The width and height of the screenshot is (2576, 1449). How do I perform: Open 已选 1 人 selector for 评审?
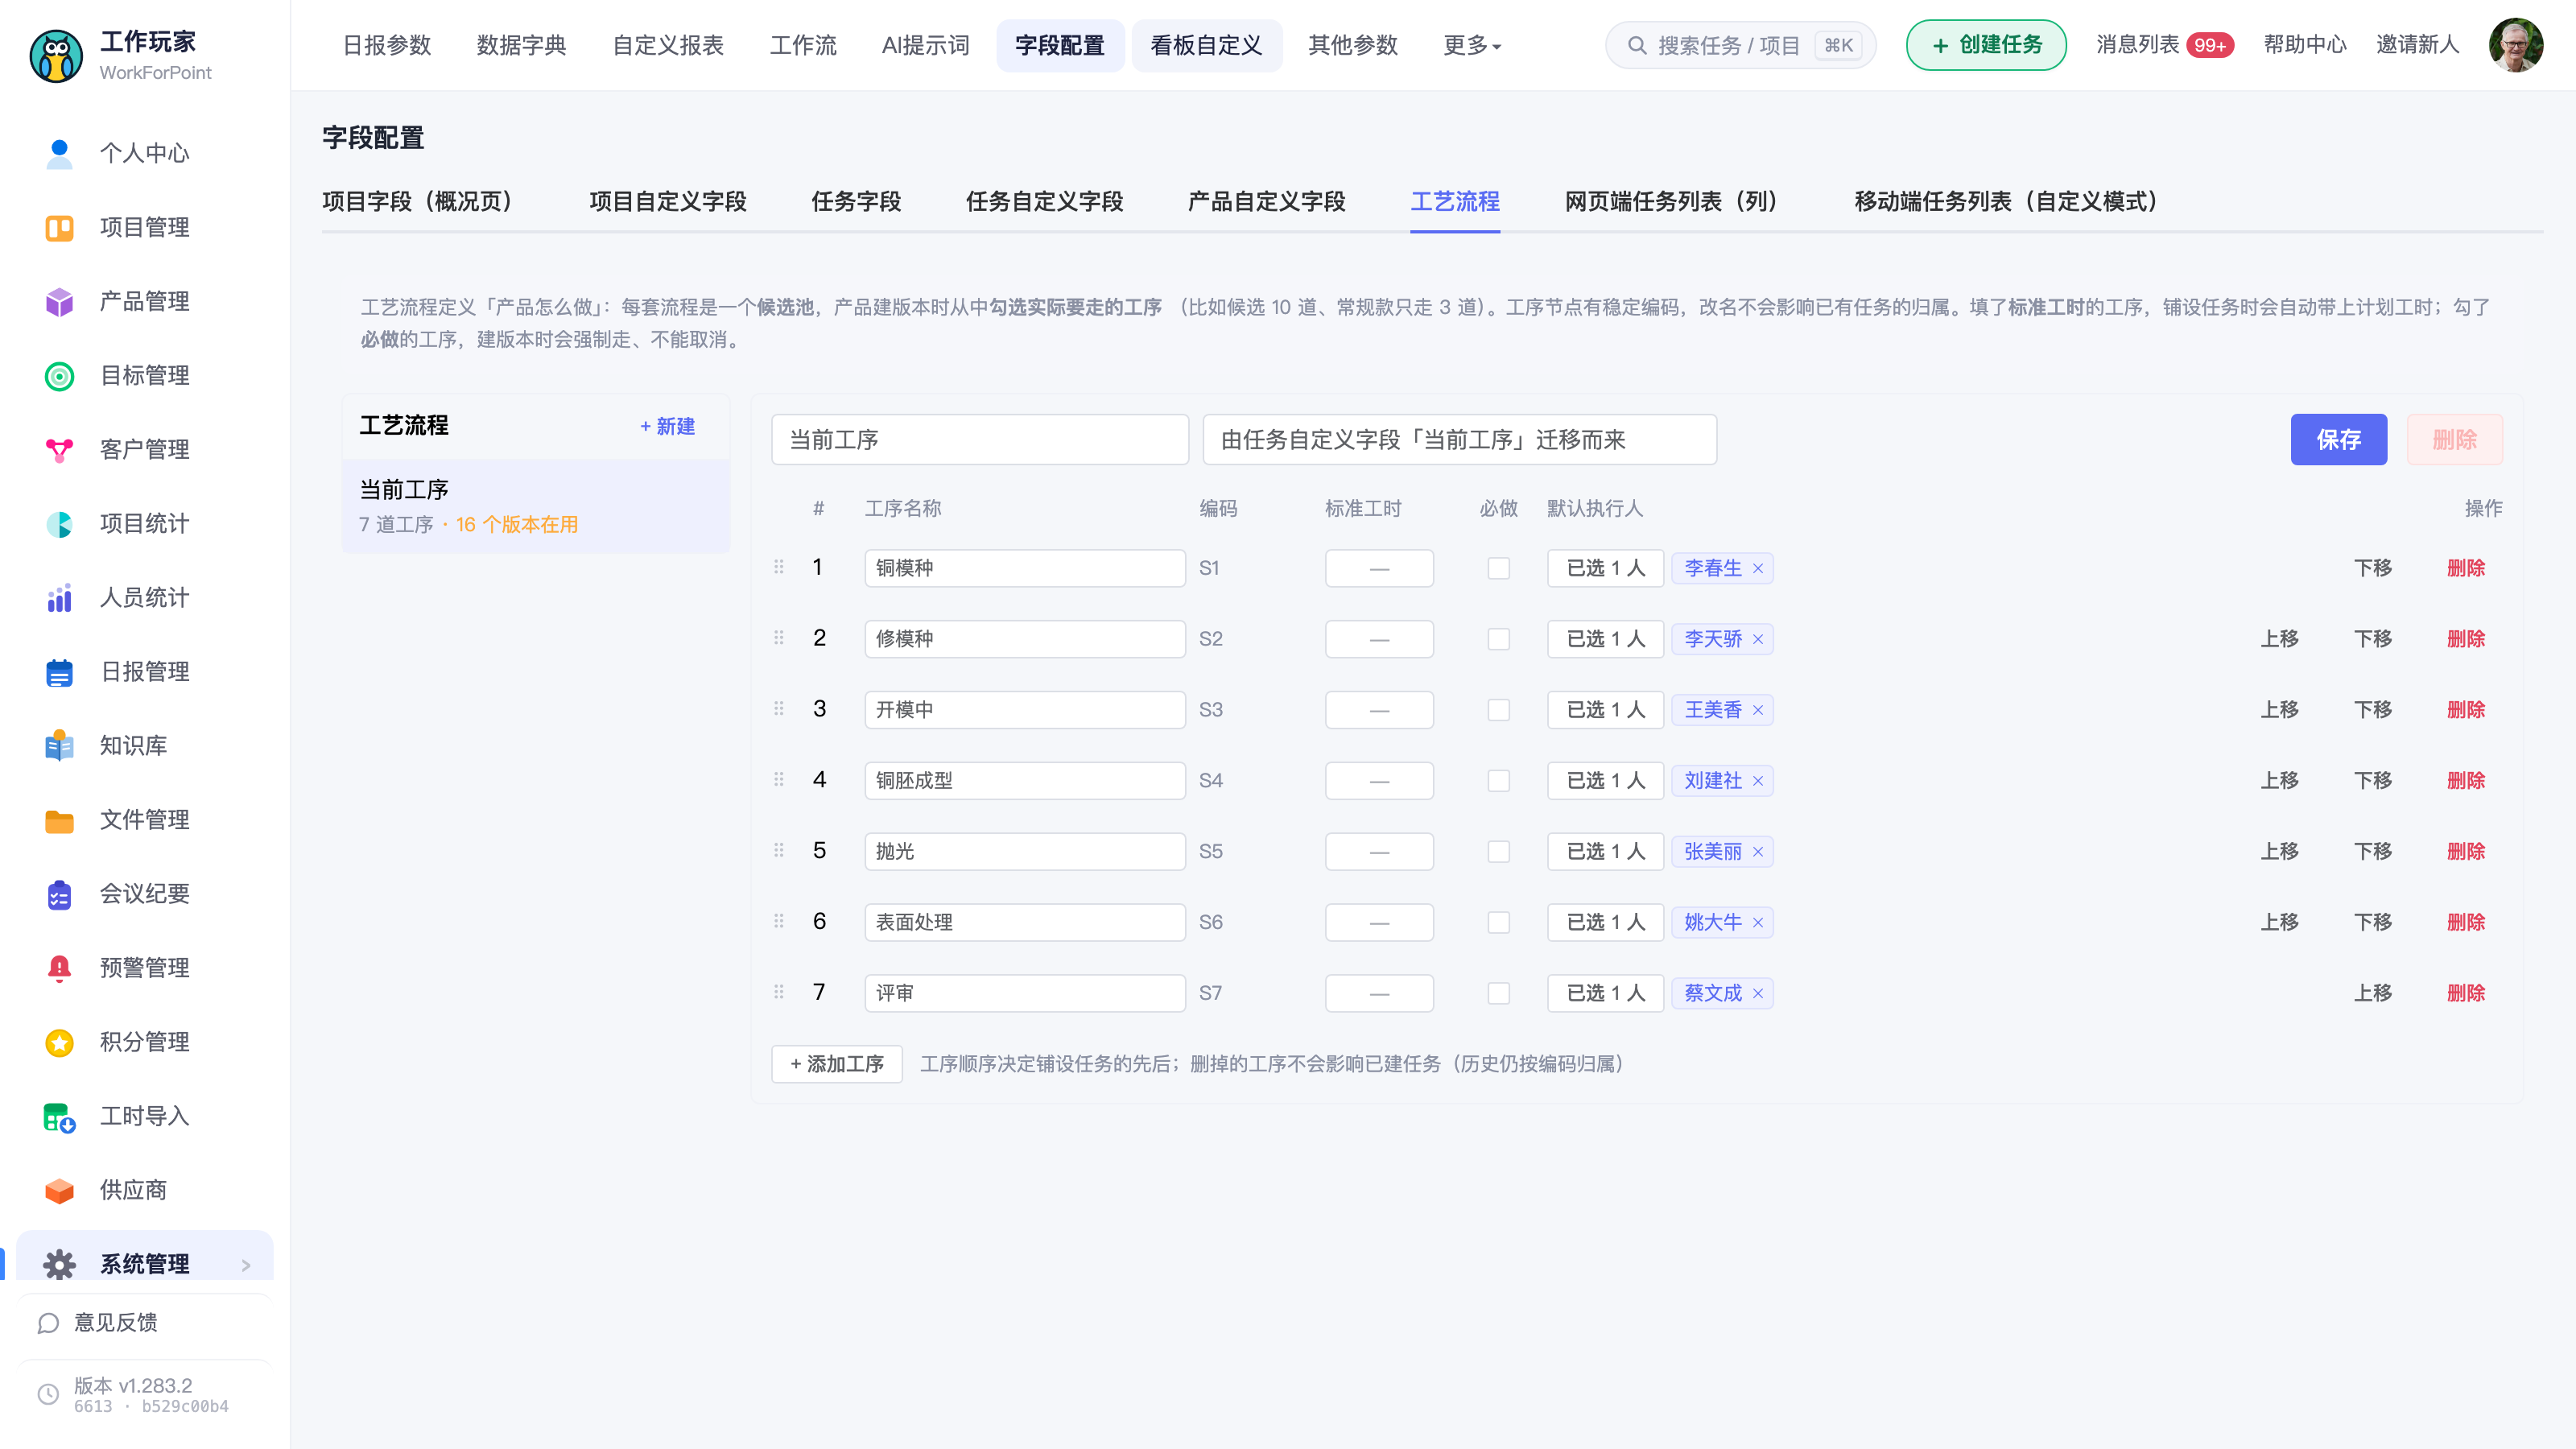(x=1605, y=993)
